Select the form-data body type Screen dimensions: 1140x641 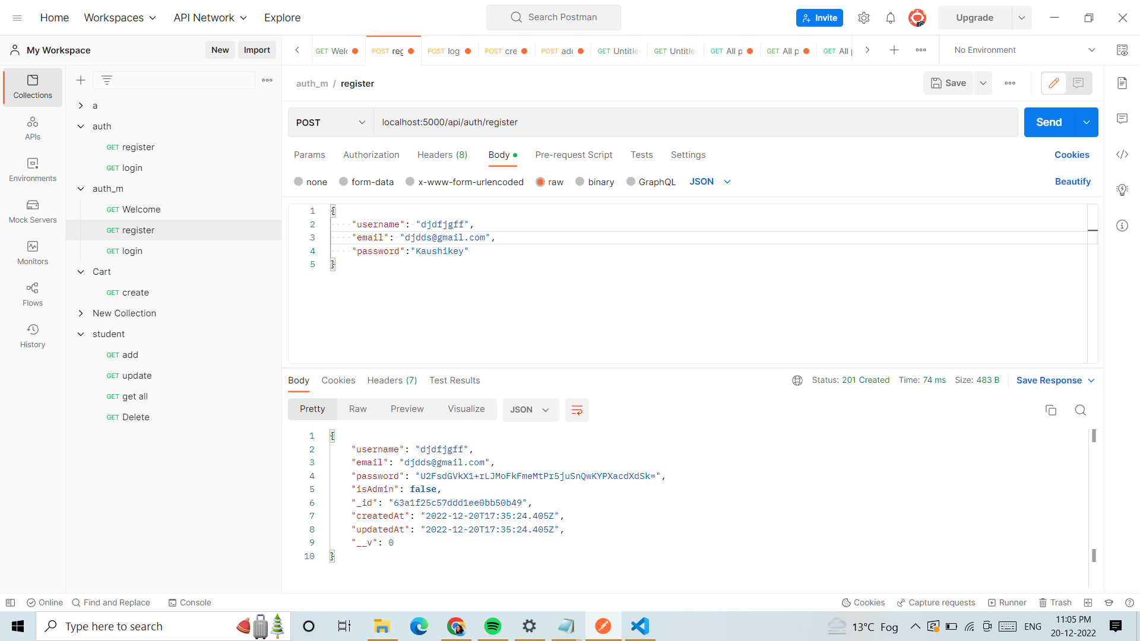[343, 182]
